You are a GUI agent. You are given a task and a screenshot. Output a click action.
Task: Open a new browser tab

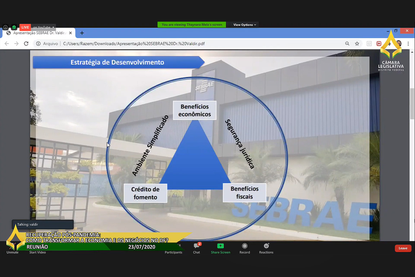pyautogui.click(x=82, y=33)
